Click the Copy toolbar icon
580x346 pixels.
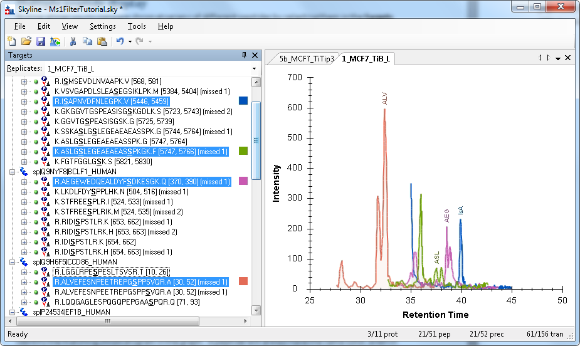point(87,41)
